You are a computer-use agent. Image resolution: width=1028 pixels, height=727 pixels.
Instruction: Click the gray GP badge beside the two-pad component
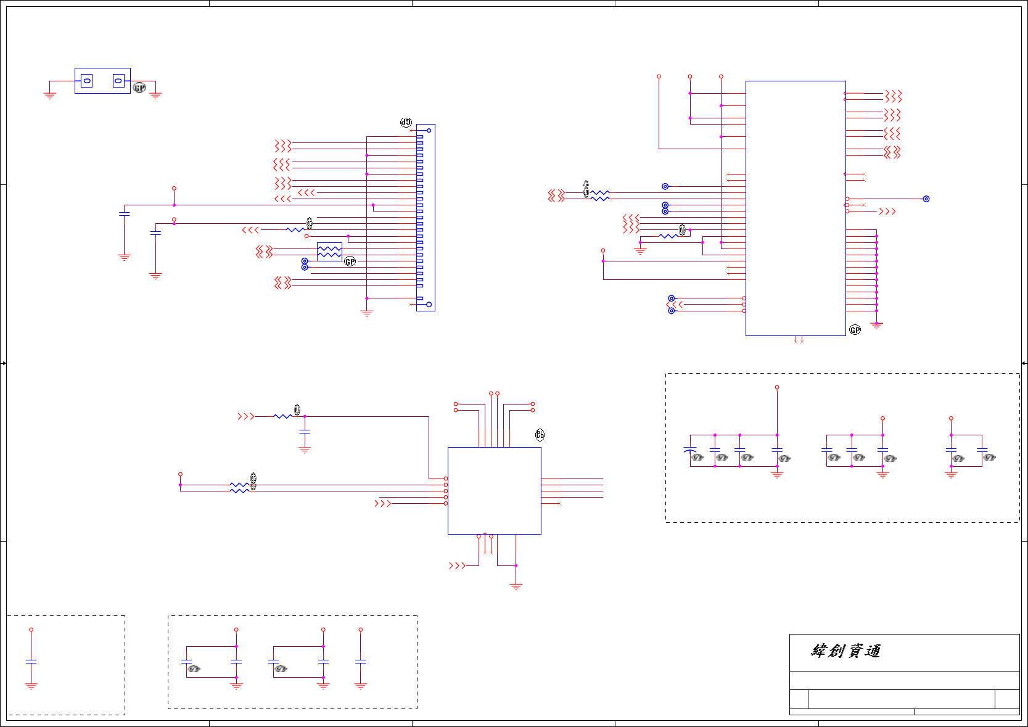[x=140, y=88]
